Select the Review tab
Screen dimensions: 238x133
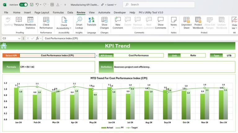(x=81, y=13)
